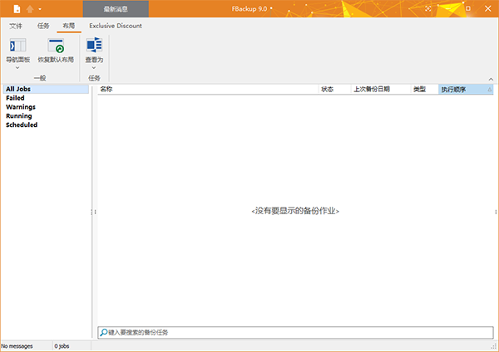Maximize the FBackup window
This screenshot has height=352, width=499.
pyautogui.click(x=467, y=8)
